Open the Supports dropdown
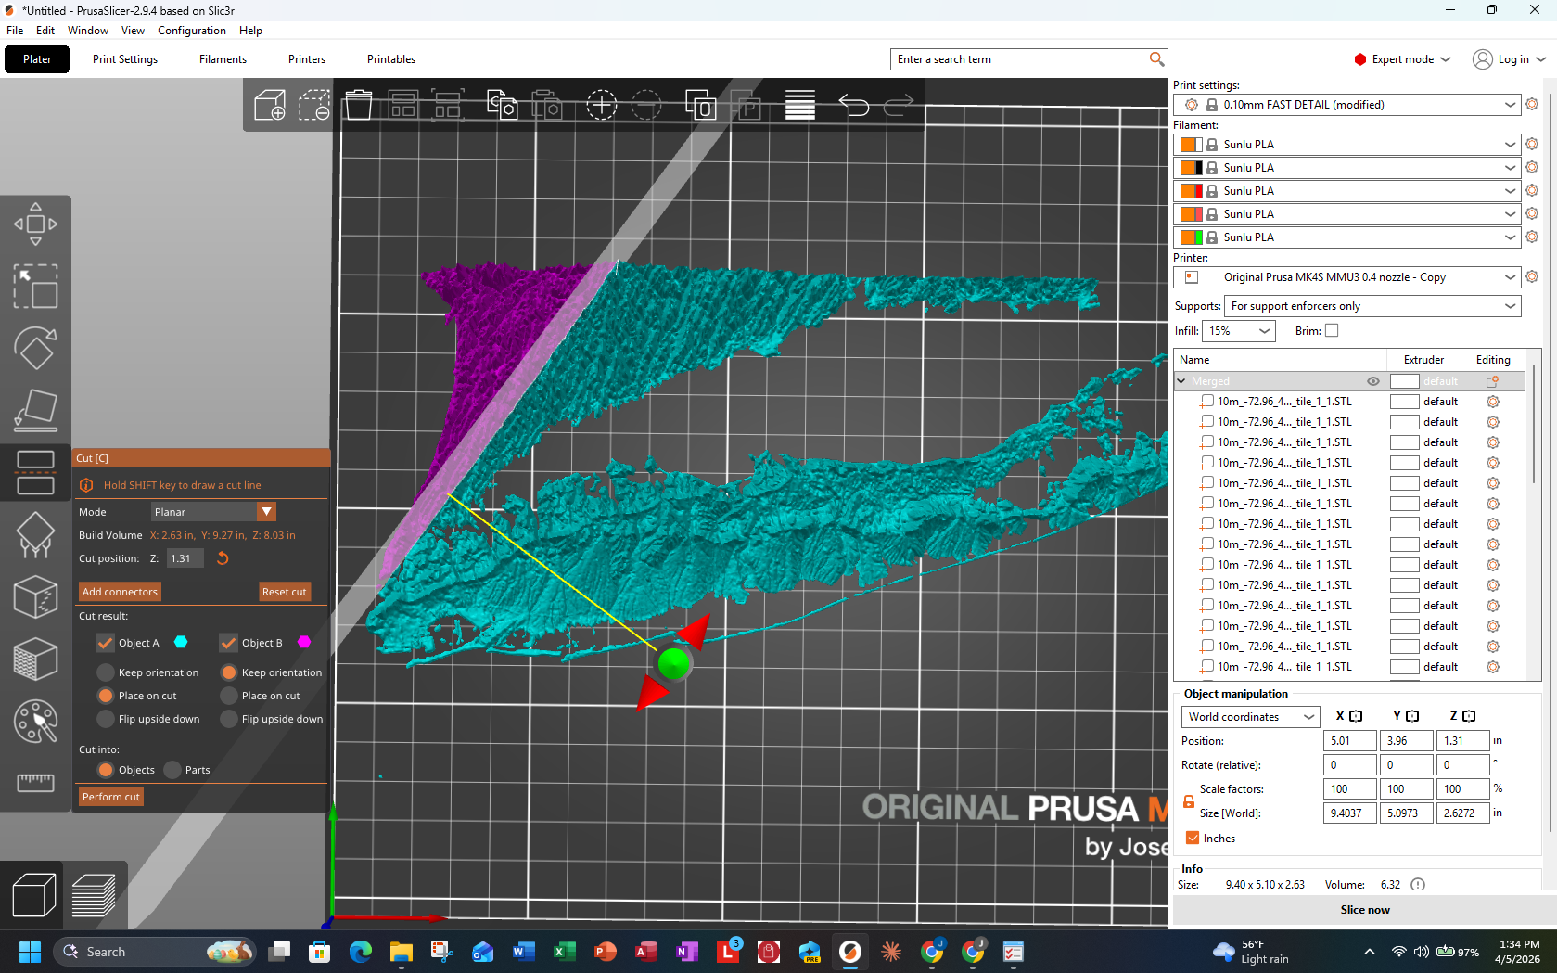 1372,306
